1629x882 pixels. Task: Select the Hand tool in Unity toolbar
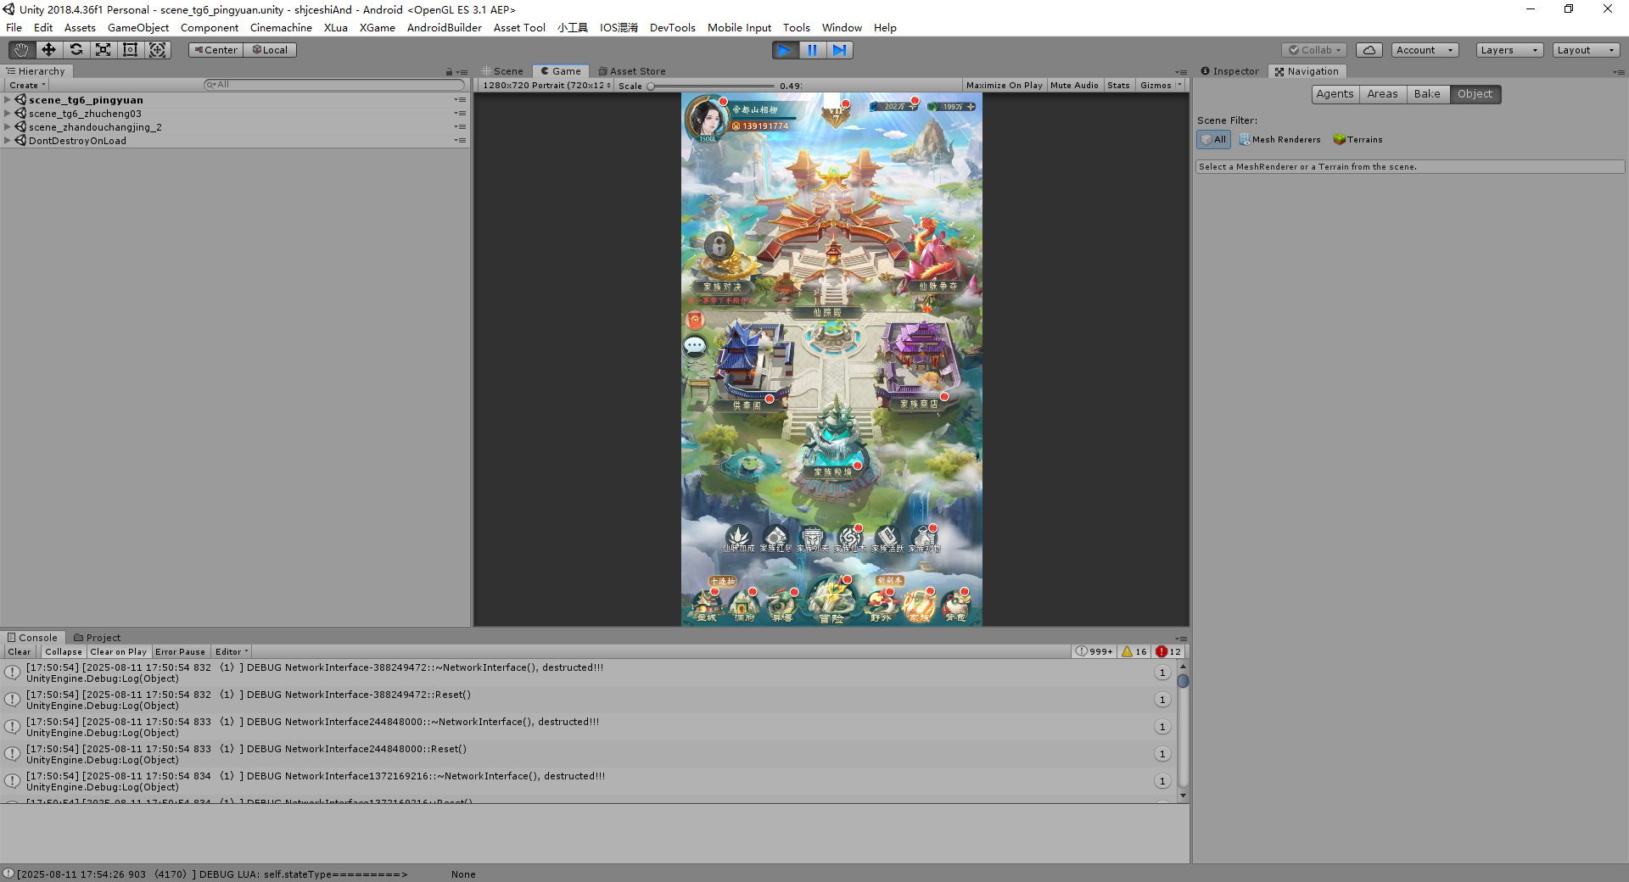click(21, 50)
